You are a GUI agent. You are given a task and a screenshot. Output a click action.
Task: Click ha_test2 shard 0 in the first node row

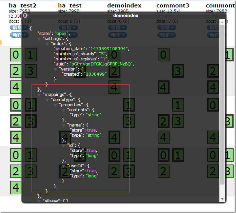pyautogui.click(x=16, y=55)
